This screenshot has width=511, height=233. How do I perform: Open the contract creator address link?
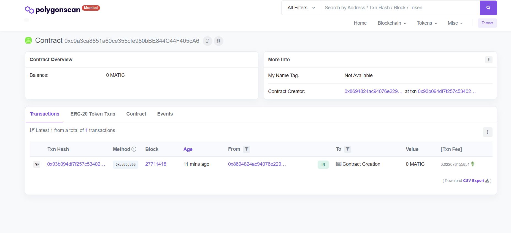click(x=373, y=91)
